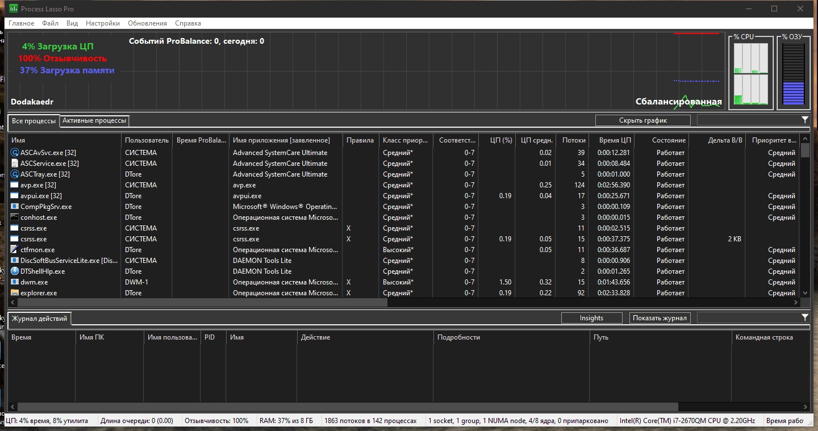Sort by the Пользователь column header
The width and height of the screenshot is (818, 431).
[147, 140]
